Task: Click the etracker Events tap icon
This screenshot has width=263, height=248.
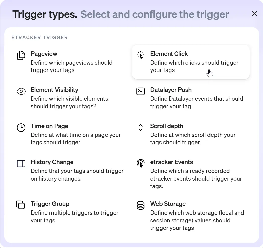Action: tap(140, 164)
